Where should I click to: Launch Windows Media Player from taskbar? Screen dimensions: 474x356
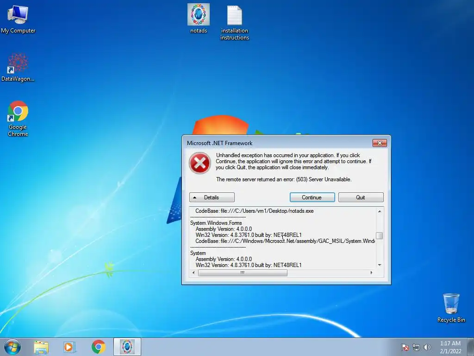coord(69,347)
